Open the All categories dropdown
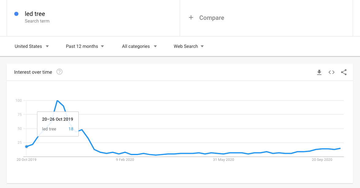The width and height of the screenshot is (360, 188). pyautogui.click(x=139, y=46)
